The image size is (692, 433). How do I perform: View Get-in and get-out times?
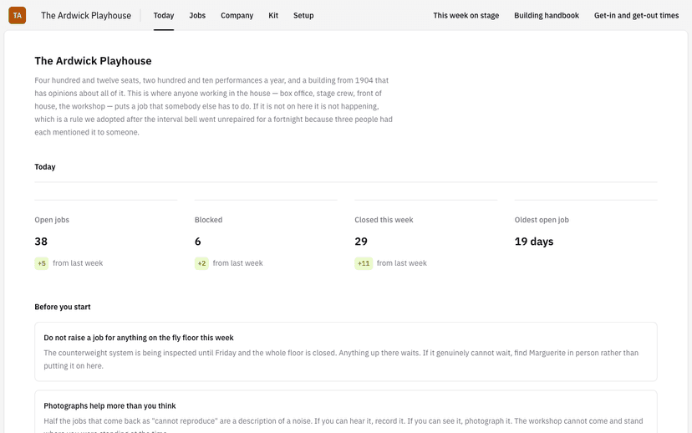pyautogui.click(x=636, y=15)
